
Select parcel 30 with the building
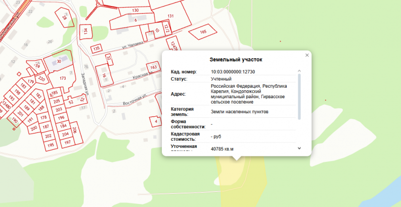tap(59, 62)
